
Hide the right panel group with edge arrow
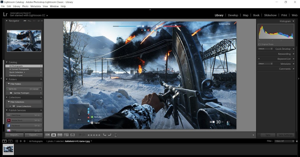(x=299, y=78)
